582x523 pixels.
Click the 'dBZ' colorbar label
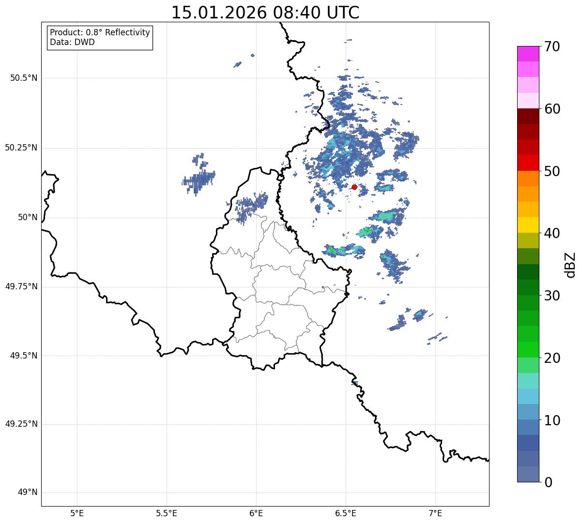tap(570, 264)
